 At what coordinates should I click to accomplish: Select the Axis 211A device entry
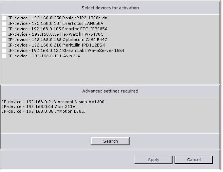(39, 107)
